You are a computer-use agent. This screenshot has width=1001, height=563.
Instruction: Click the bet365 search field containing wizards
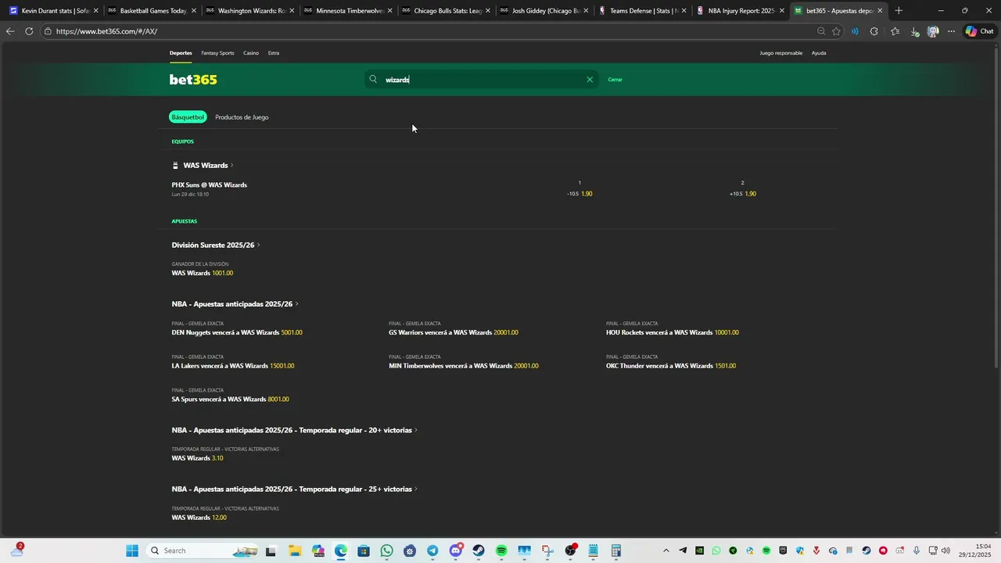tap(481, 79)
